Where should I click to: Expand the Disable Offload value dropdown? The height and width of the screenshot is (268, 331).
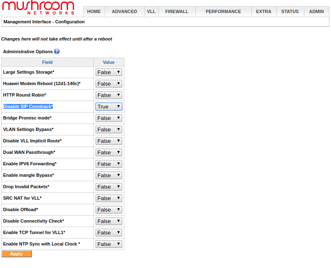click(109, 209)
